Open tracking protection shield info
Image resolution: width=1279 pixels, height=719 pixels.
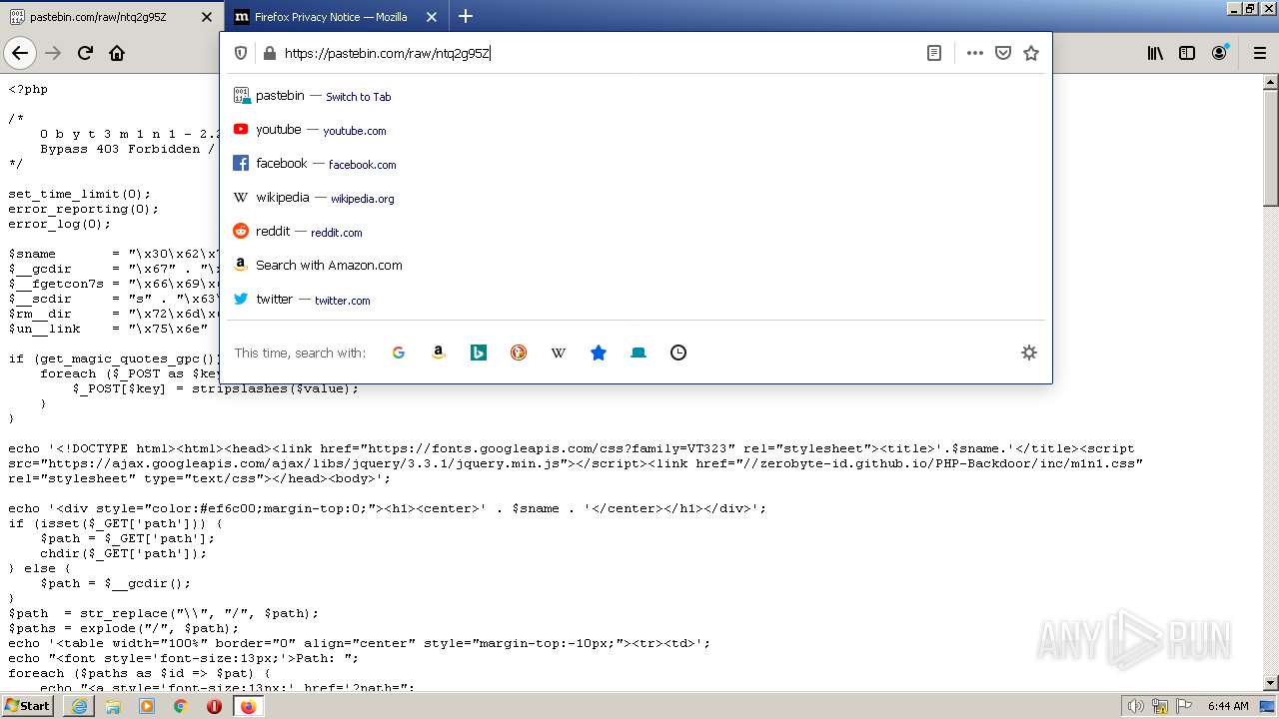241,53
